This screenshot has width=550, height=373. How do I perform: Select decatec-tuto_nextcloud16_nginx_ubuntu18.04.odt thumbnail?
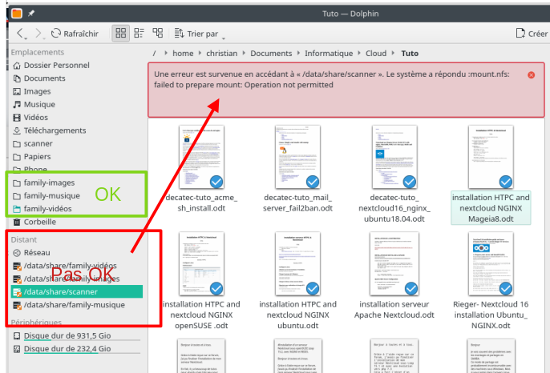[x=394, y=157]
